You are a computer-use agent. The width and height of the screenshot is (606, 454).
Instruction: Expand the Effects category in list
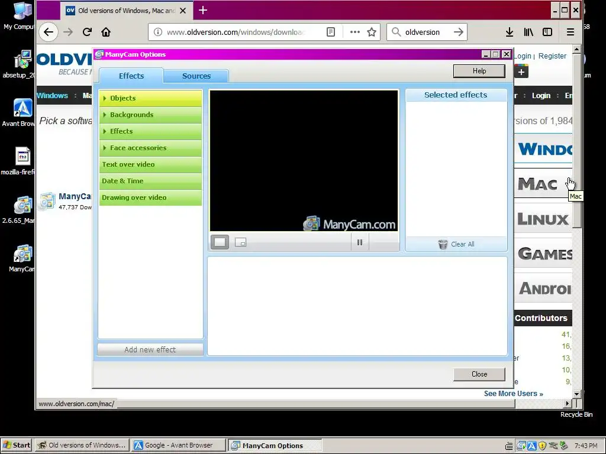coord(150,131)
